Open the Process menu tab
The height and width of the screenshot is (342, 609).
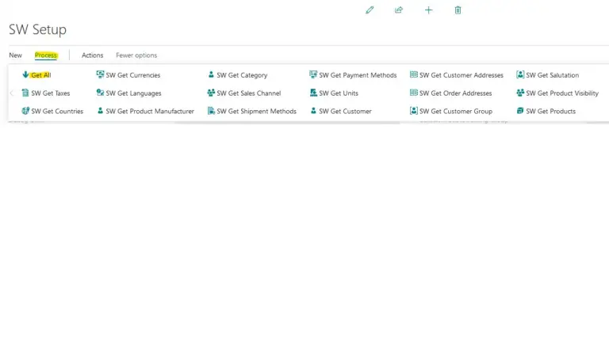click(46, 55)
